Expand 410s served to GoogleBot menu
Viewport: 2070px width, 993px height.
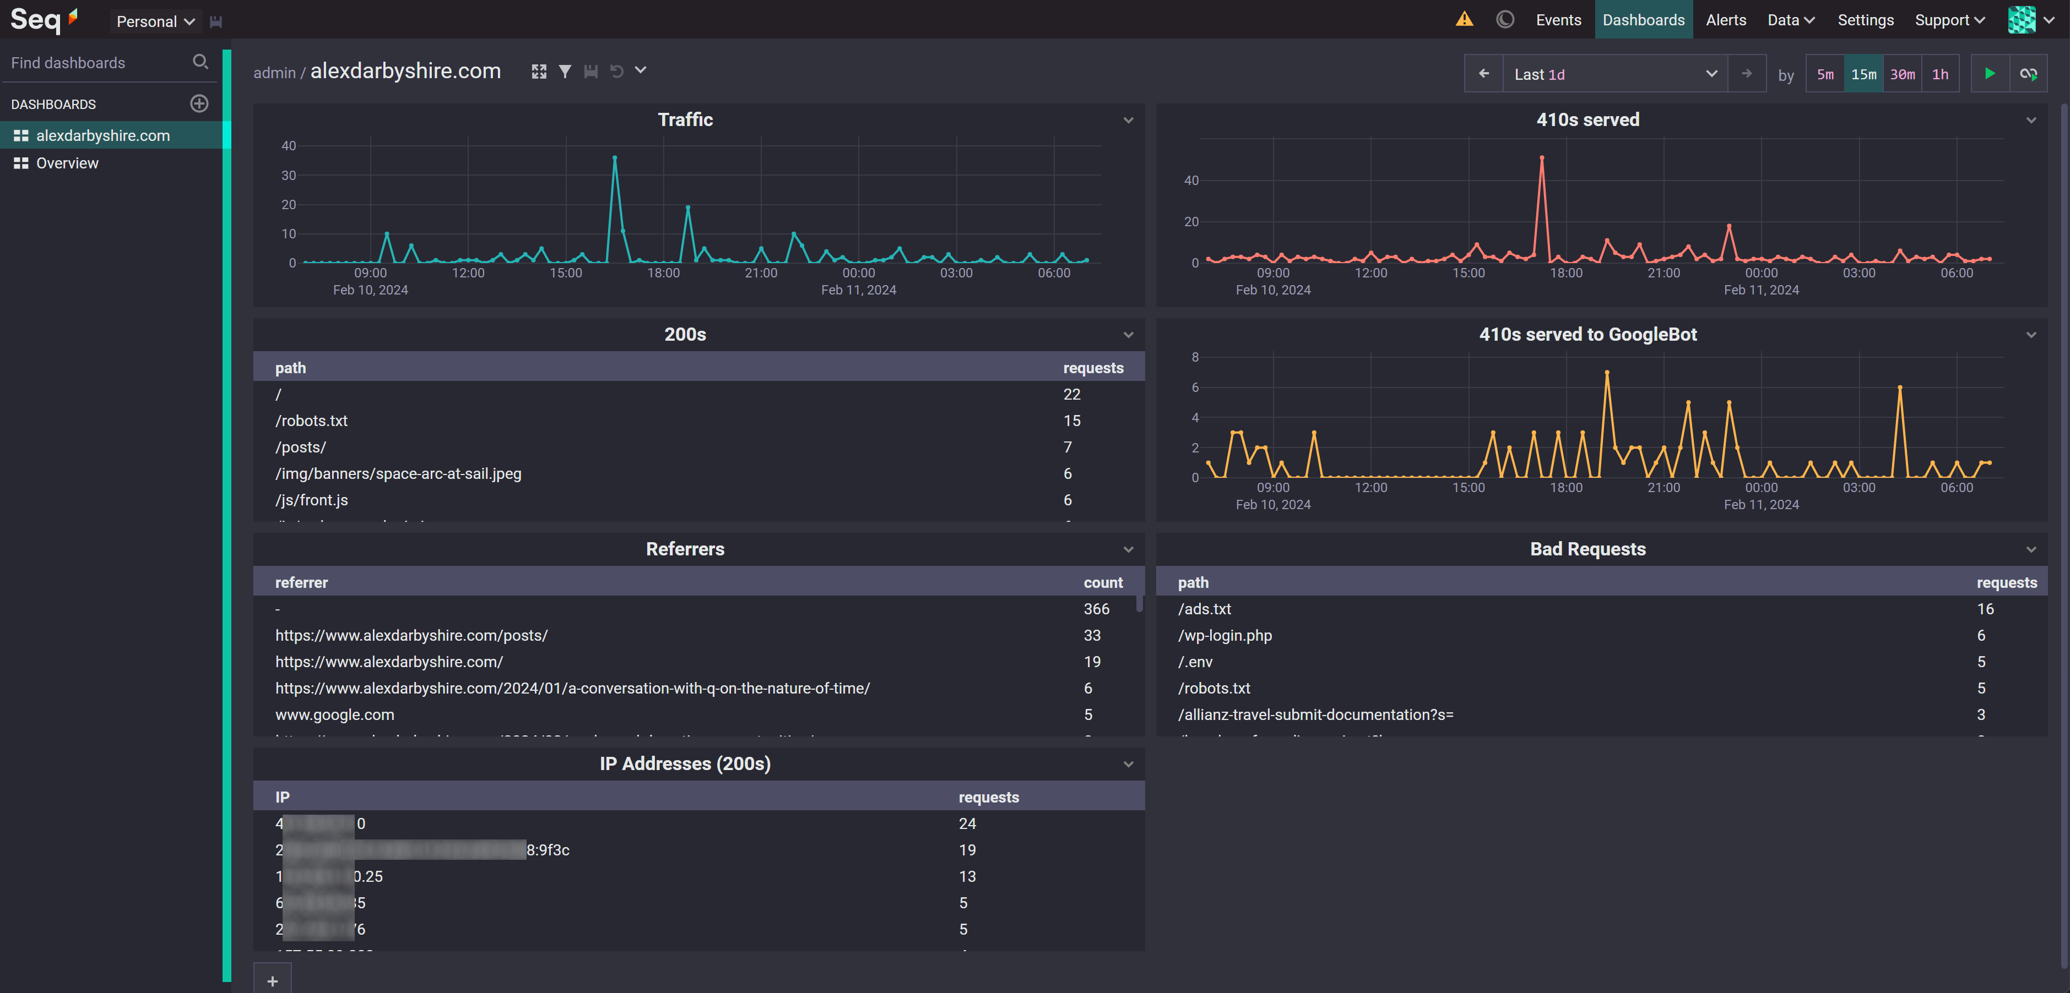pyautogui.click(x=2031, y=335)
